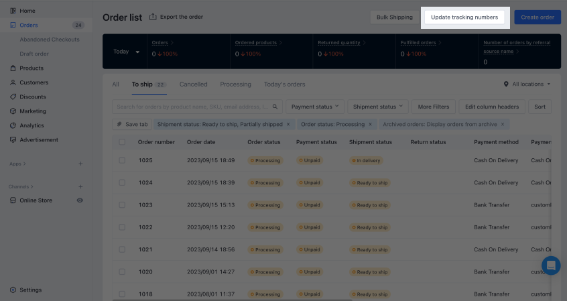Click the Customers person icon
This screenshot has width=567, height=301.
(13, 82)
